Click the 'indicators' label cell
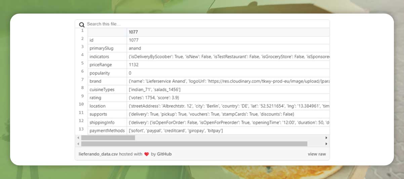 tap(107, 57)
